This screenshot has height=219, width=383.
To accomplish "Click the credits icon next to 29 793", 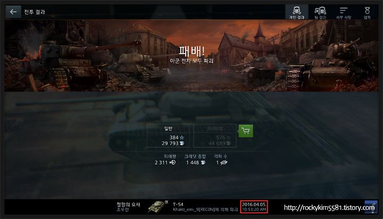I will (182, 144).
